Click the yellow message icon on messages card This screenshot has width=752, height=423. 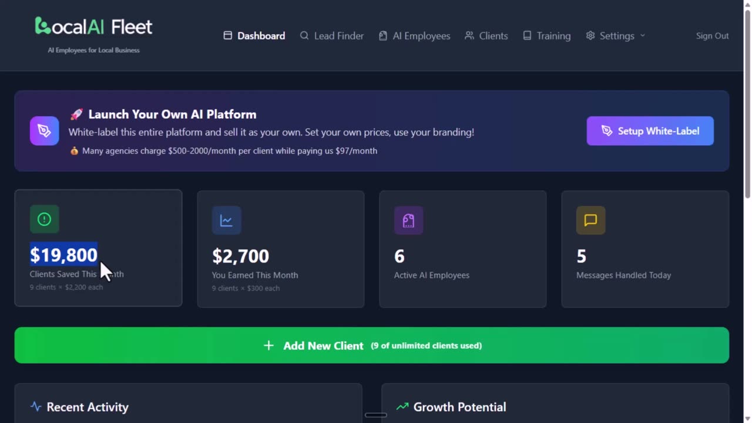pyautogui.click(x=591, y=220)
